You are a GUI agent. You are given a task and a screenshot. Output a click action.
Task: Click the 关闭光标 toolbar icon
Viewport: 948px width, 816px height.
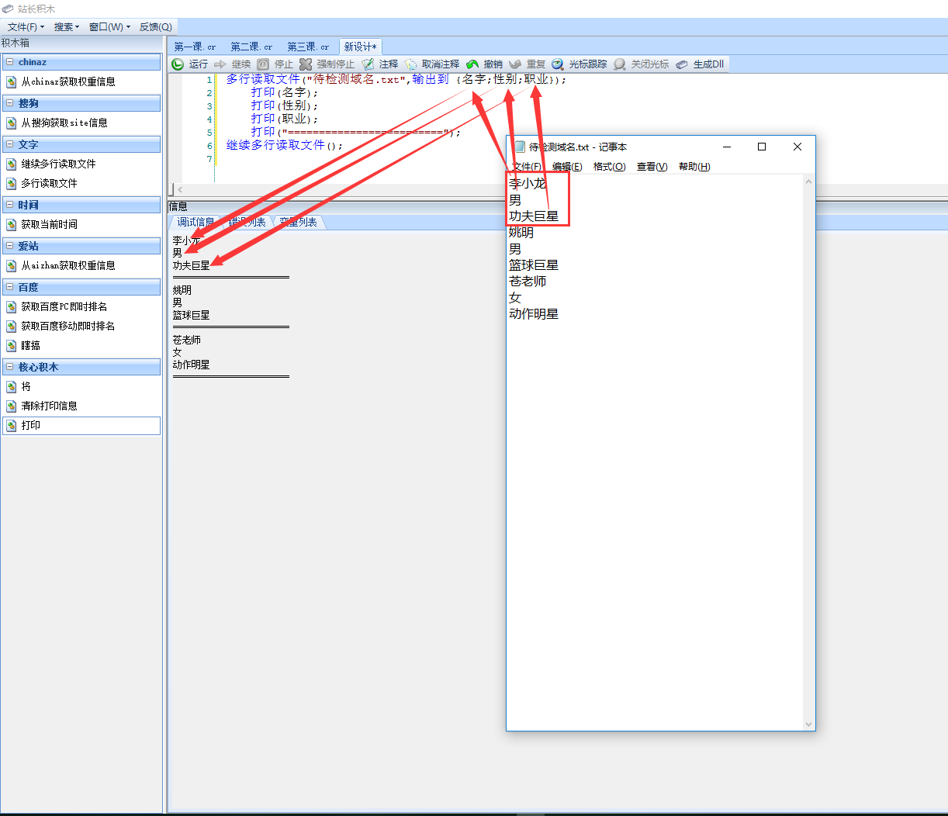tap(620, 64)
